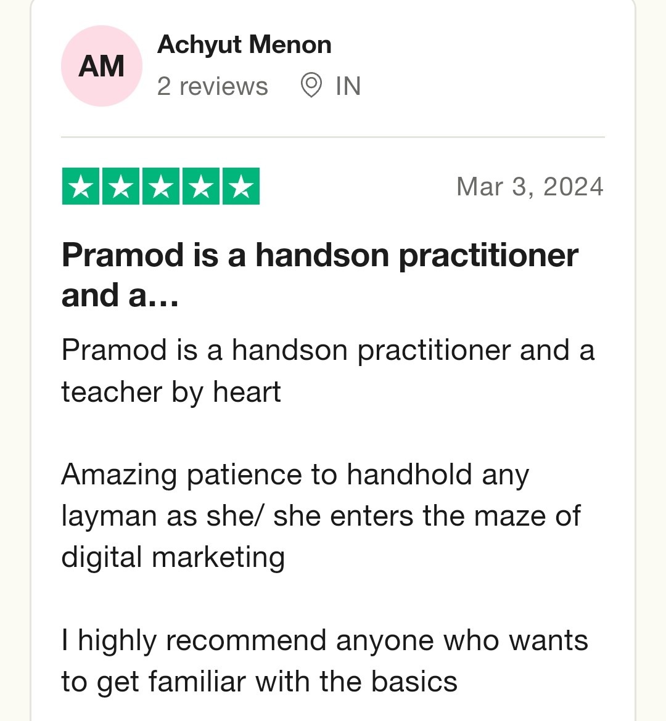Click the "Amazing patience to handhold any" line

pos(295,475)
